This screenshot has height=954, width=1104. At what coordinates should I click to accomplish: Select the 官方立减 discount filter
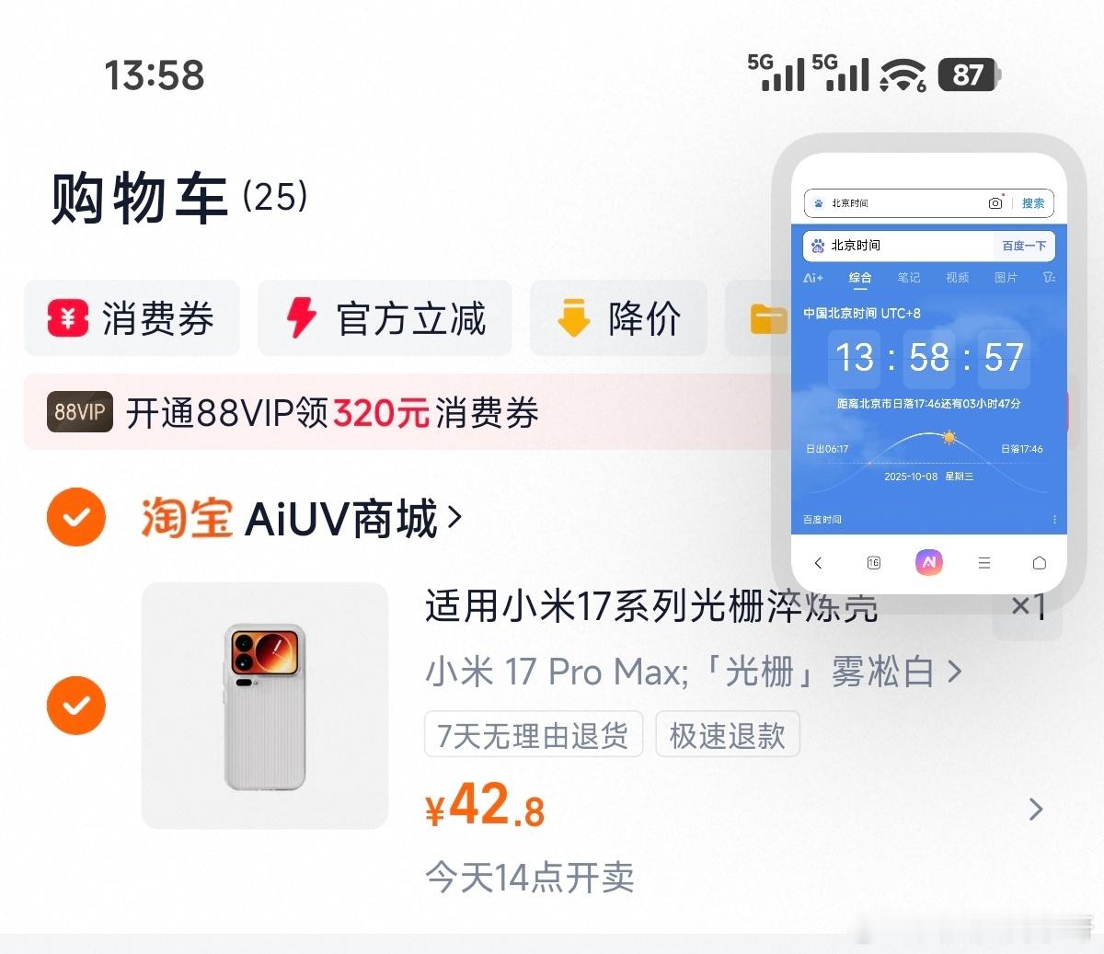coord(385,318)
